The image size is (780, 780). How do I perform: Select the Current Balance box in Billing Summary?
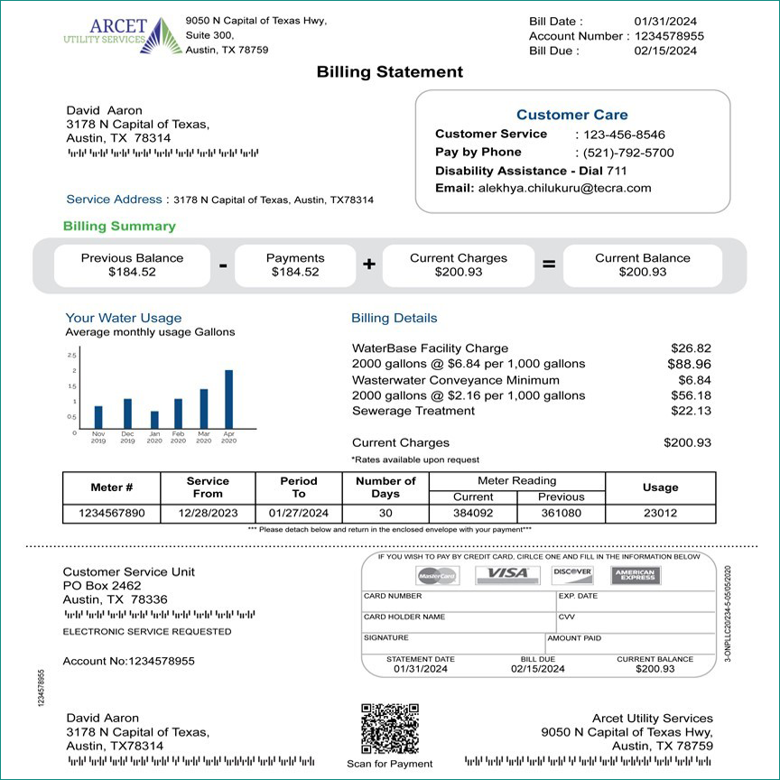[642, 265]
